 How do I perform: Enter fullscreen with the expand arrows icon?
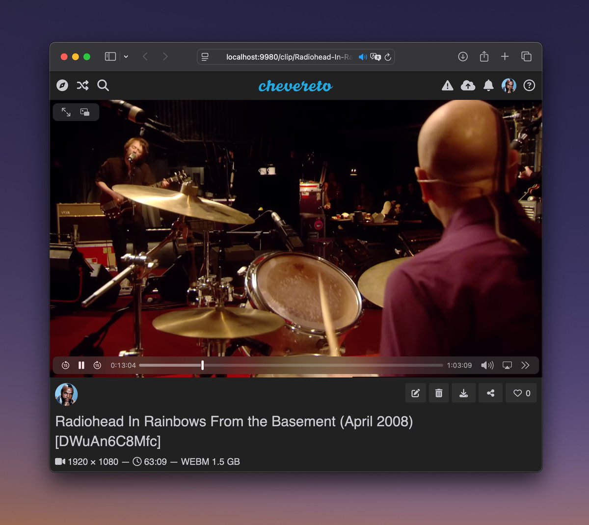(x=66, y=112)
